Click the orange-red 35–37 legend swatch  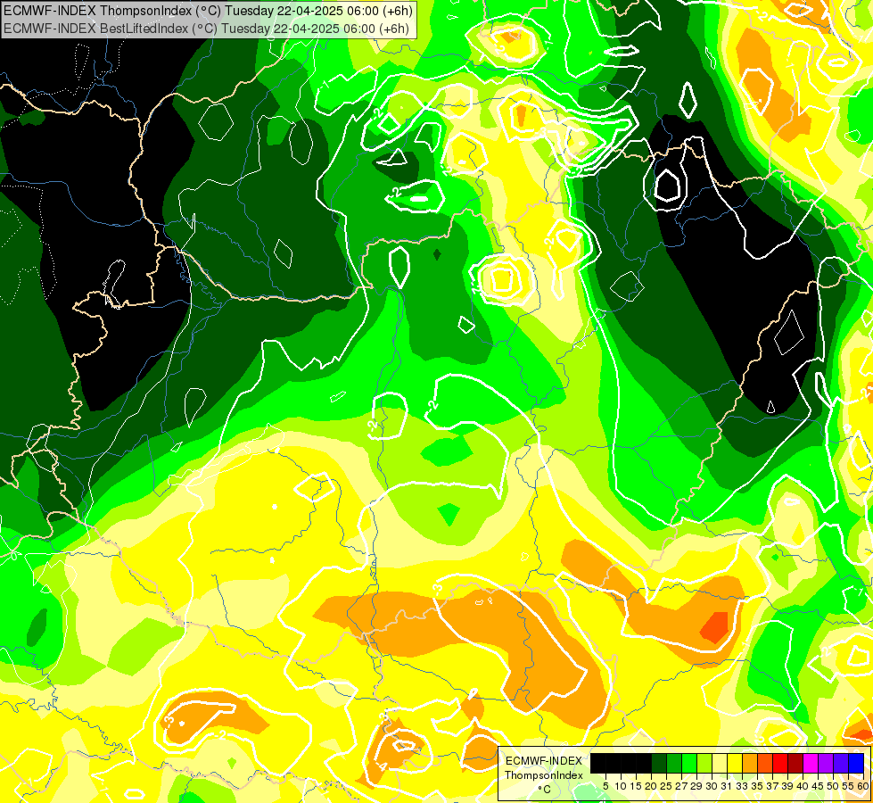click(x=765, y=764)
